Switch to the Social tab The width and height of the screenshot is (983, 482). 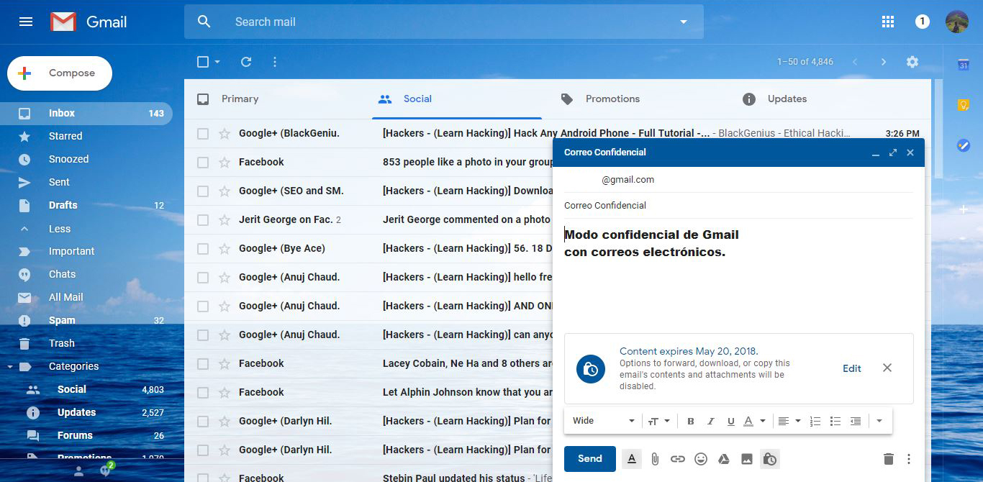(417, 99)
